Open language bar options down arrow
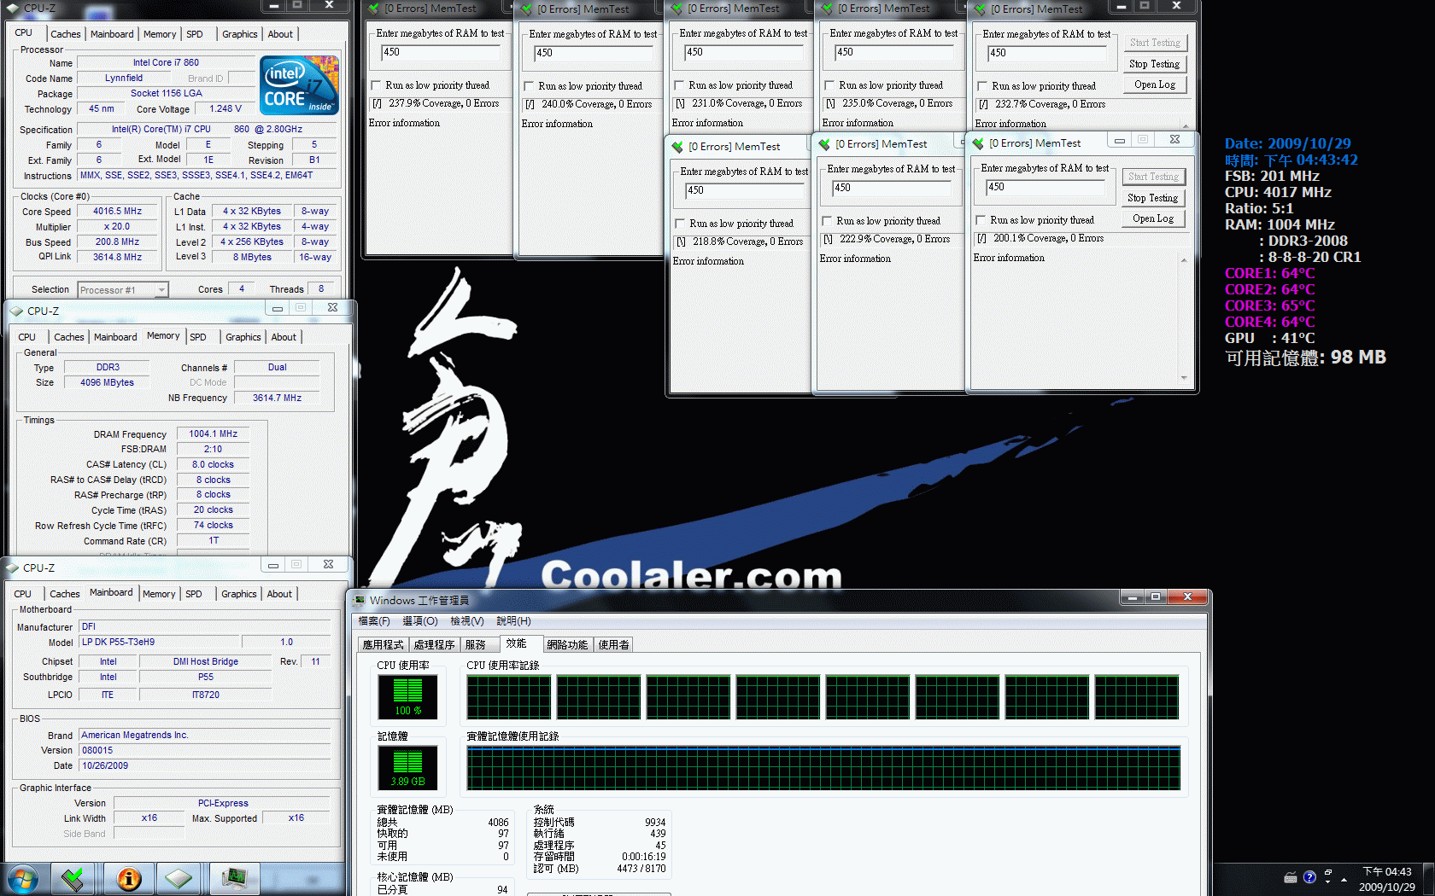 pos(1328,881)
